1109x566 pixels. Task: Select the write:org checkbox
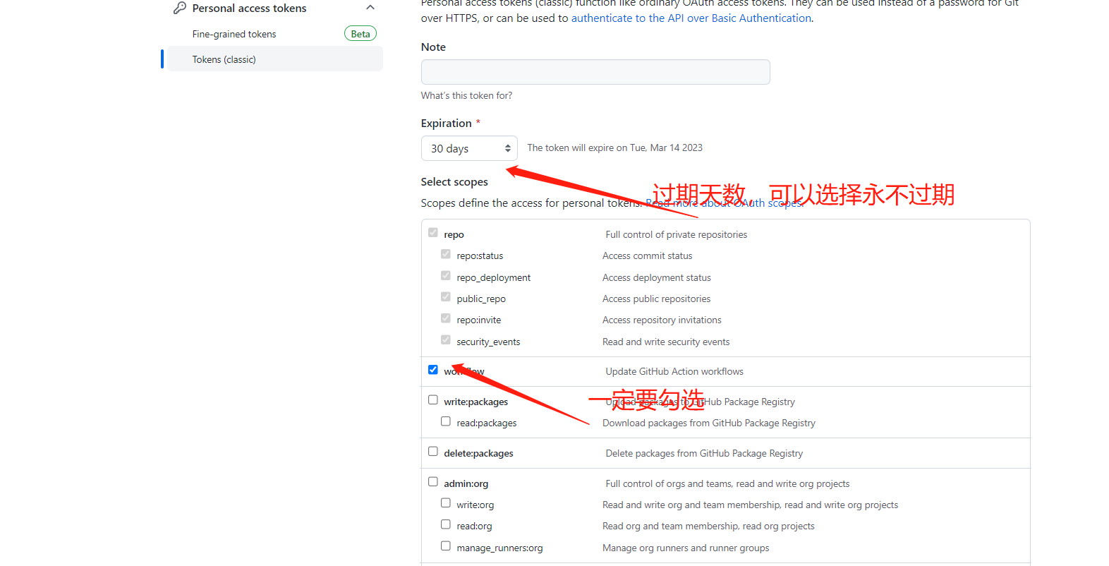tap(446, 503)
